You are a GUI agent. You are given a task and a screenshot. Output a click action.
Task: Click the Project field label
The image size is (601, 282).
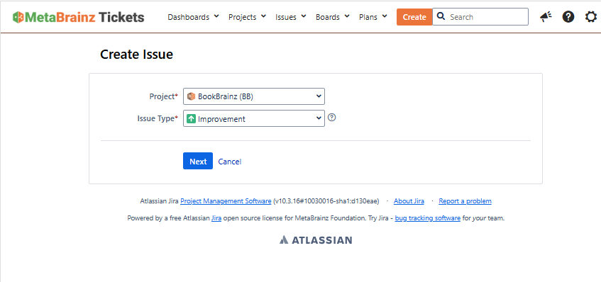click(164, 96)
